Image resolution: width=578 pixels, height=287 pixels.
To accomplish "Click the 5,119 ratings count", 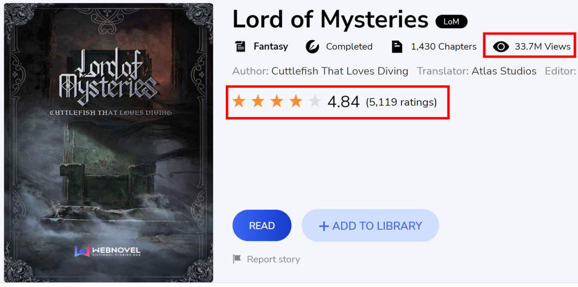I will 401,102.
